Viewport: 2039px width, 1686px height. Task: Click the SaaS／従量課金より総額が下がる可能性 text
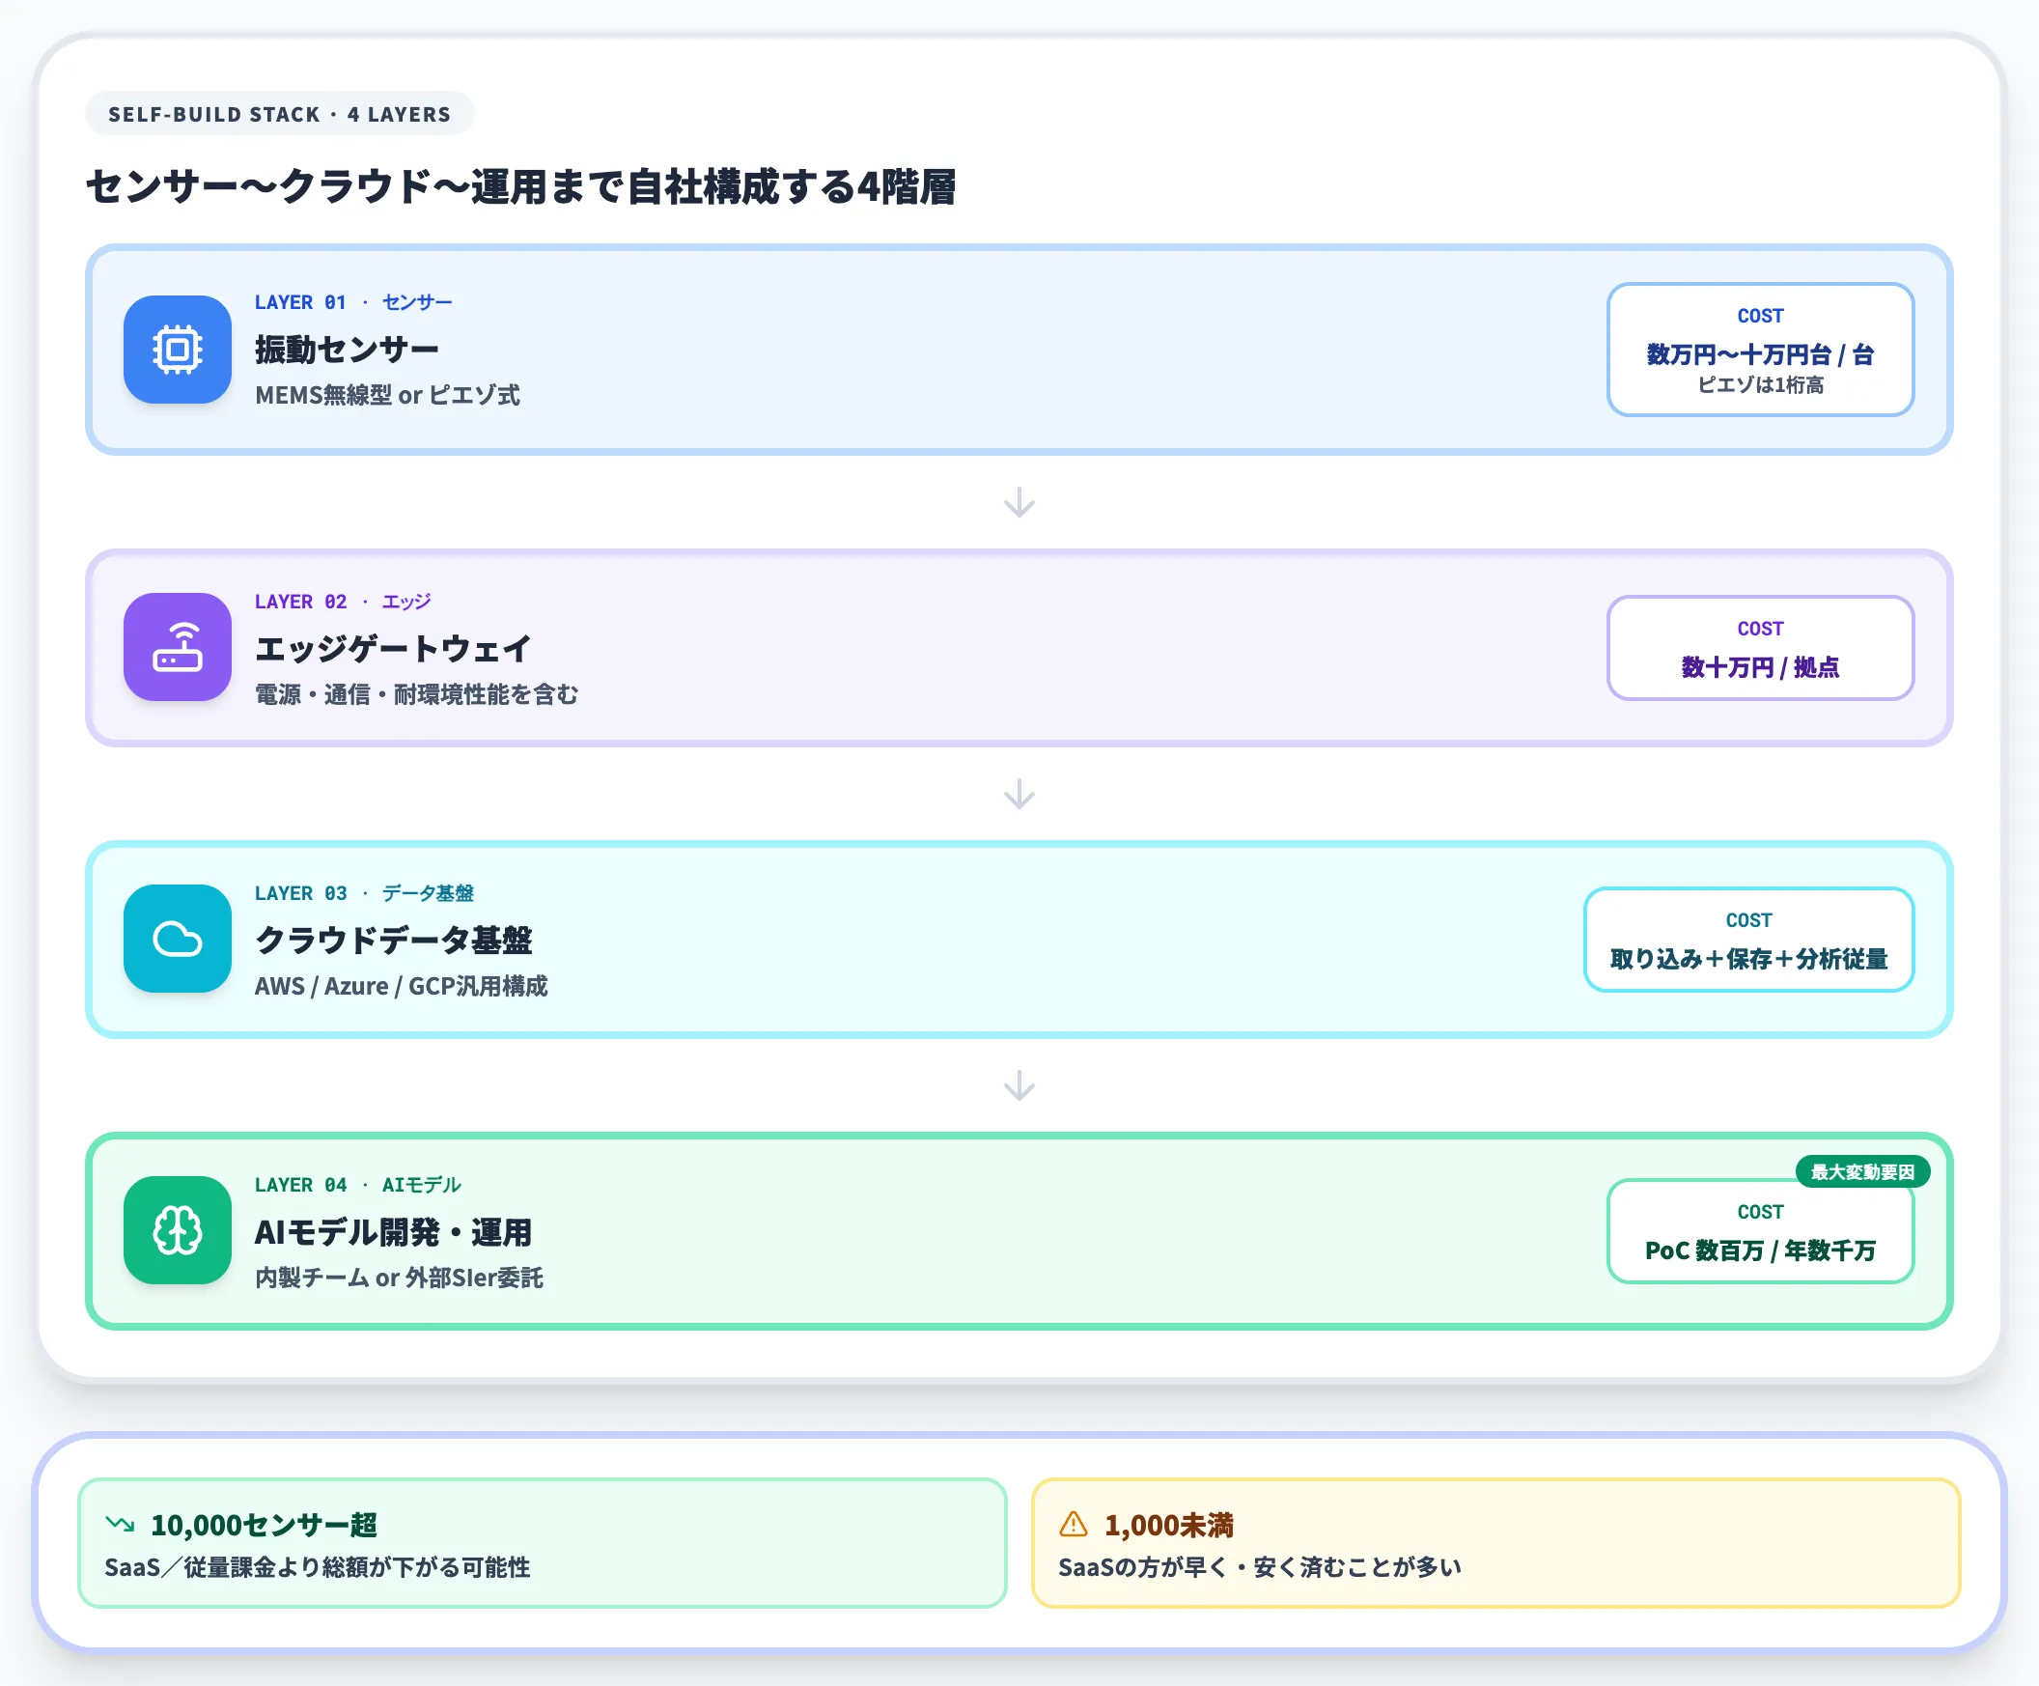pyautogui.click(x=318, y=1566)
